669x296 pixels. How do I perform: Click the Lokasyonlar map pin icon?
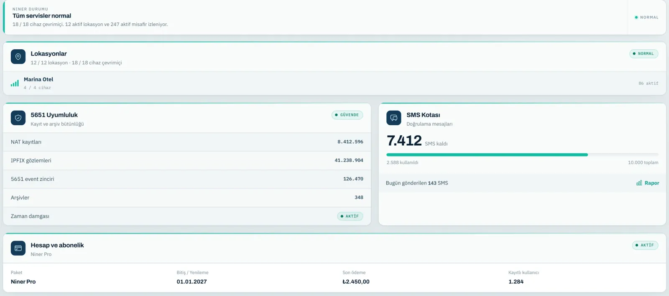[18, 57]
